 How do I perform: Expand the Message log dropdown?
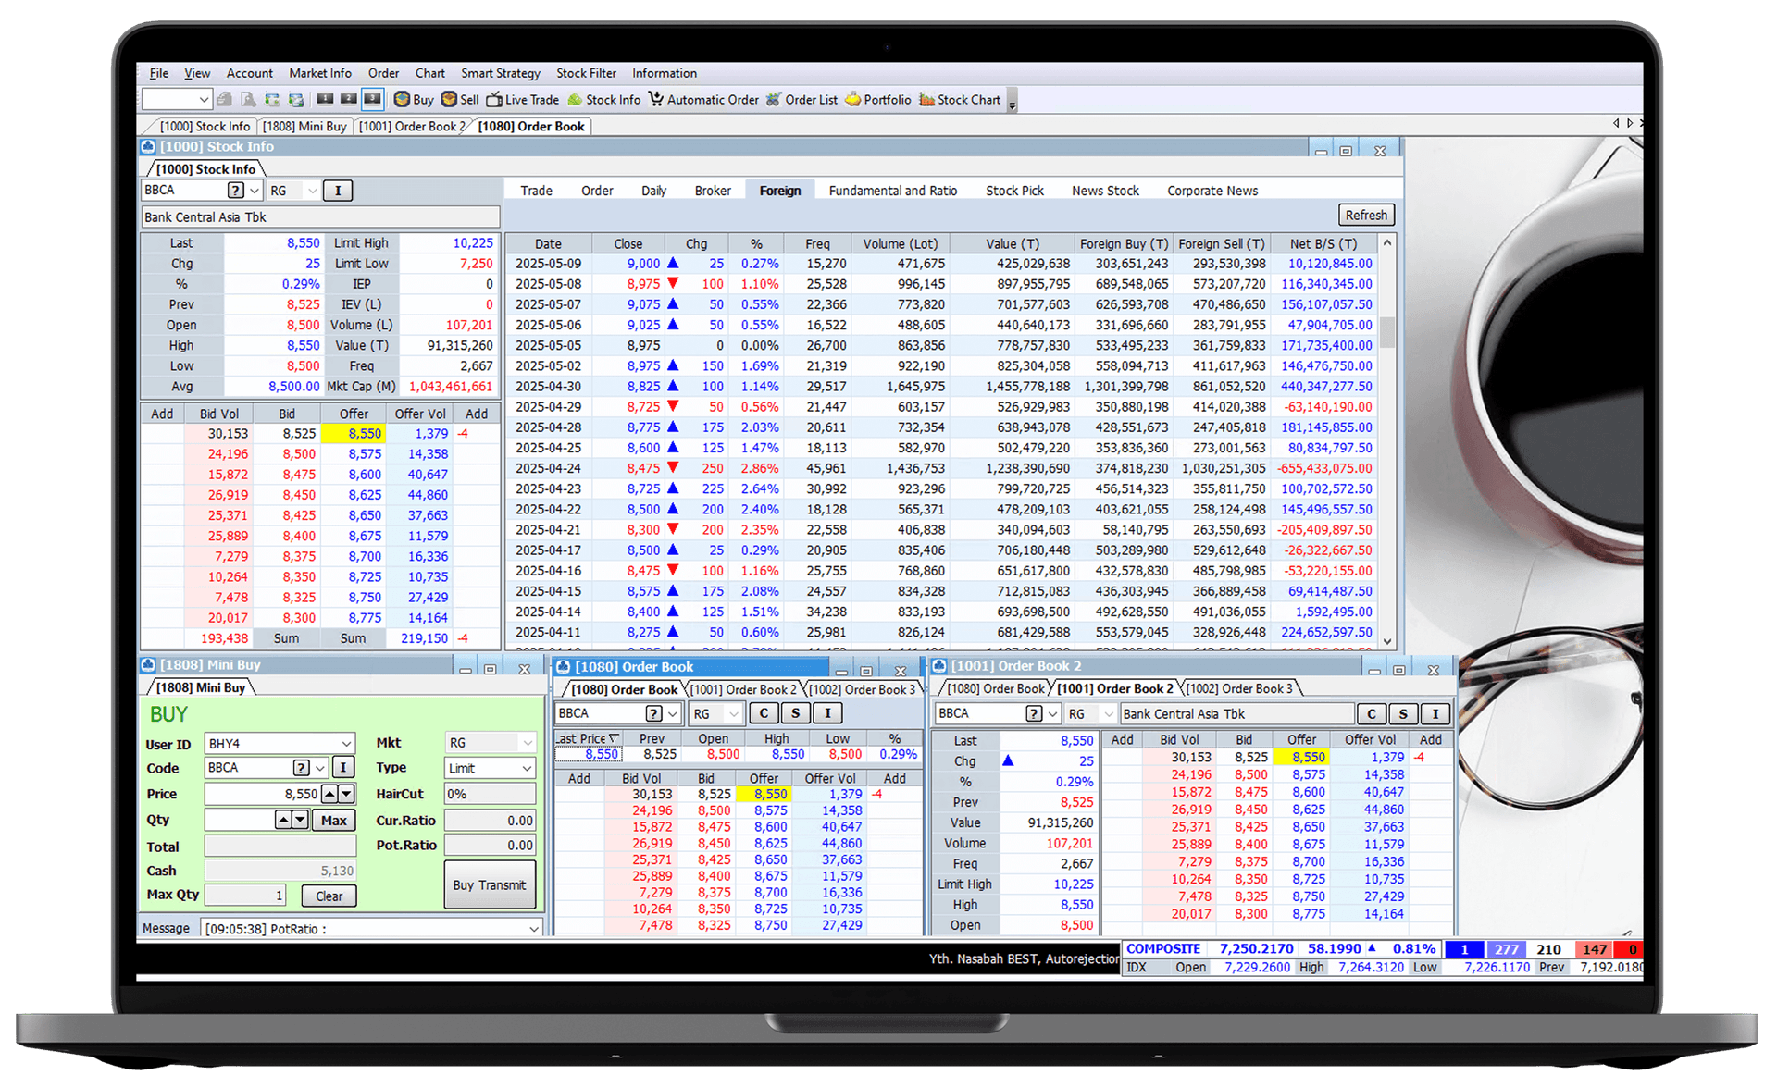534,929
